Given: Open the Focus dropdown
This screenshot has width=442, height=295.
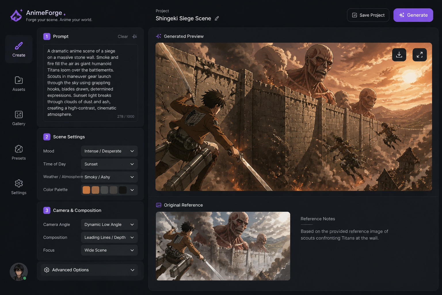Looking at the screenshot, I should (109, 250).
